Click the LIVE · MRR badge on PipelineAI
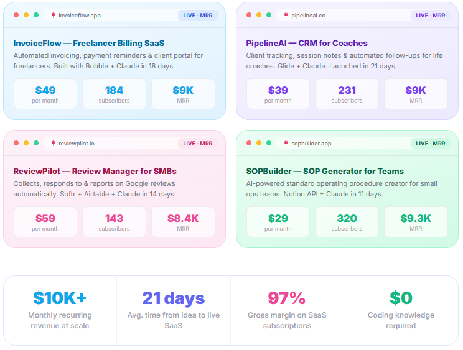This screenshot has width=463, height=350. tap(431, 16)
